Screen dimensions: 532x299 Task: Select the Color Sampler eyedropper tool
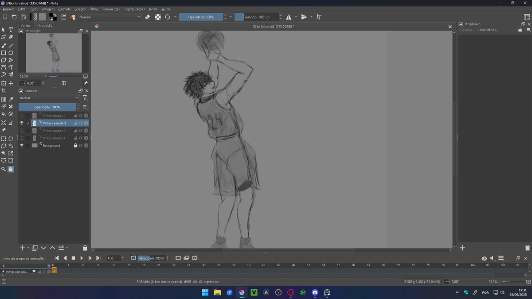[x=11, y=100]
